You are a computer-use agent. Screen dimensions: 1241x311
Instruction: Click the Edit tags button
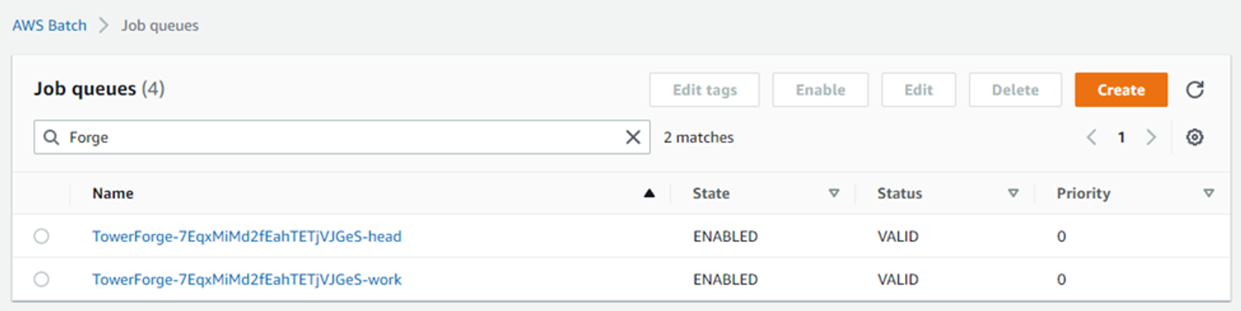(x=704, y=90)
